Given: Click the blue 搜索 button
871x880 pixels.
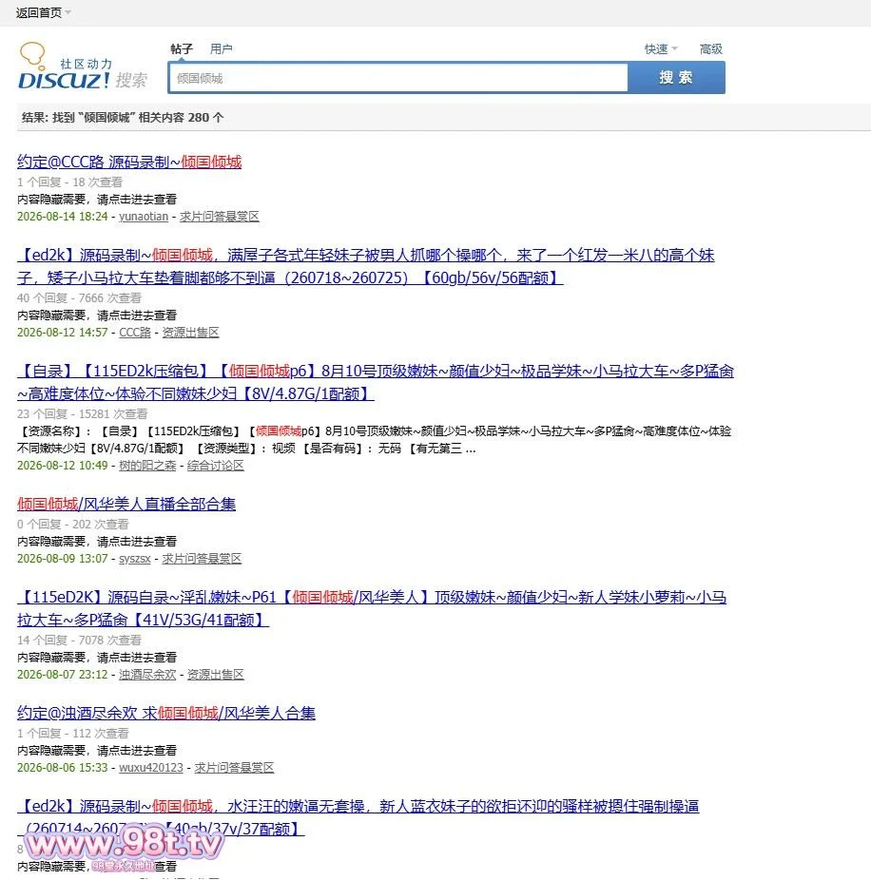Looking at the screenshot, I should tap(676, 77).
